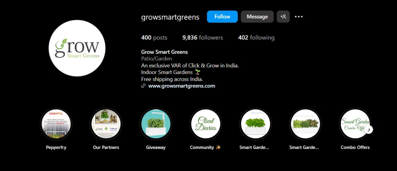Open the single-pod Smart Garden highlight
Image resolution: width=397 pixels, height=171 pixels.
[255, 124]
